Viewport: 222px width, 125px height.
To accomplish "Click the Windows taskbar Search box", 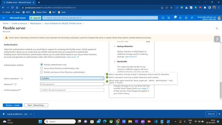I will click(x=60, y=122).
